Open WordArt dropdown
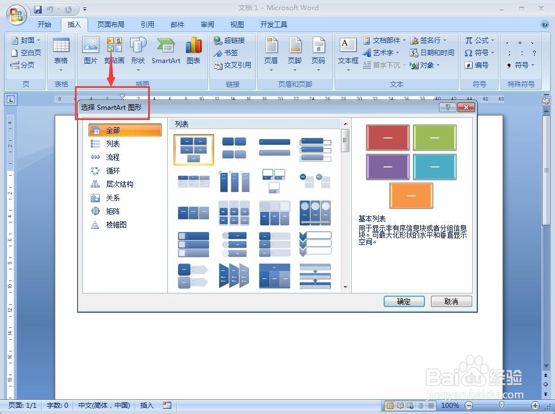The image size is (555, 414). [x=381, y=53]
